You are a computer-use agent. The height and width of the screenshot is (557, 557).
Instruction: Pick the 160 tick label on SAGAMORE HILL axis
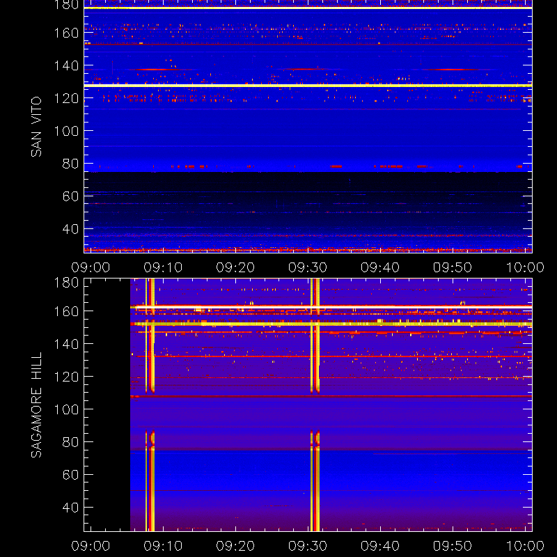tap(66, 311)
